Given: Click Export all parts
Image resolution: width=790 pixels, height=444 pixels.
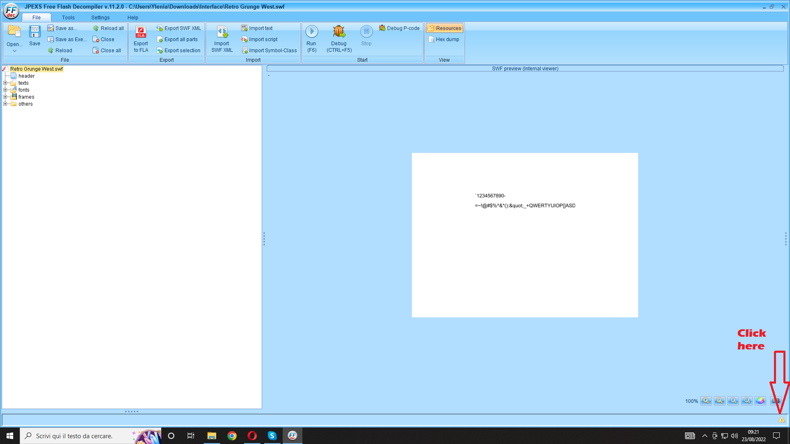Looking at the screenshot, I should [x=177, y=39].
